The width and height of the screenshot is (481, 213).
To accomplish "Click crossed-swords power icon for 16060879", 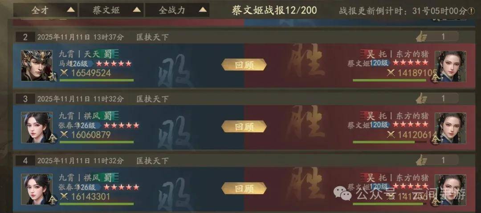I will (x=64, y=134).
